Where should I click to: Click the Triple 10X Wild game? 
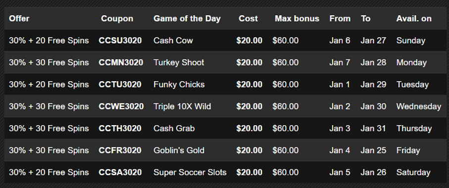[x=182, y=107]
